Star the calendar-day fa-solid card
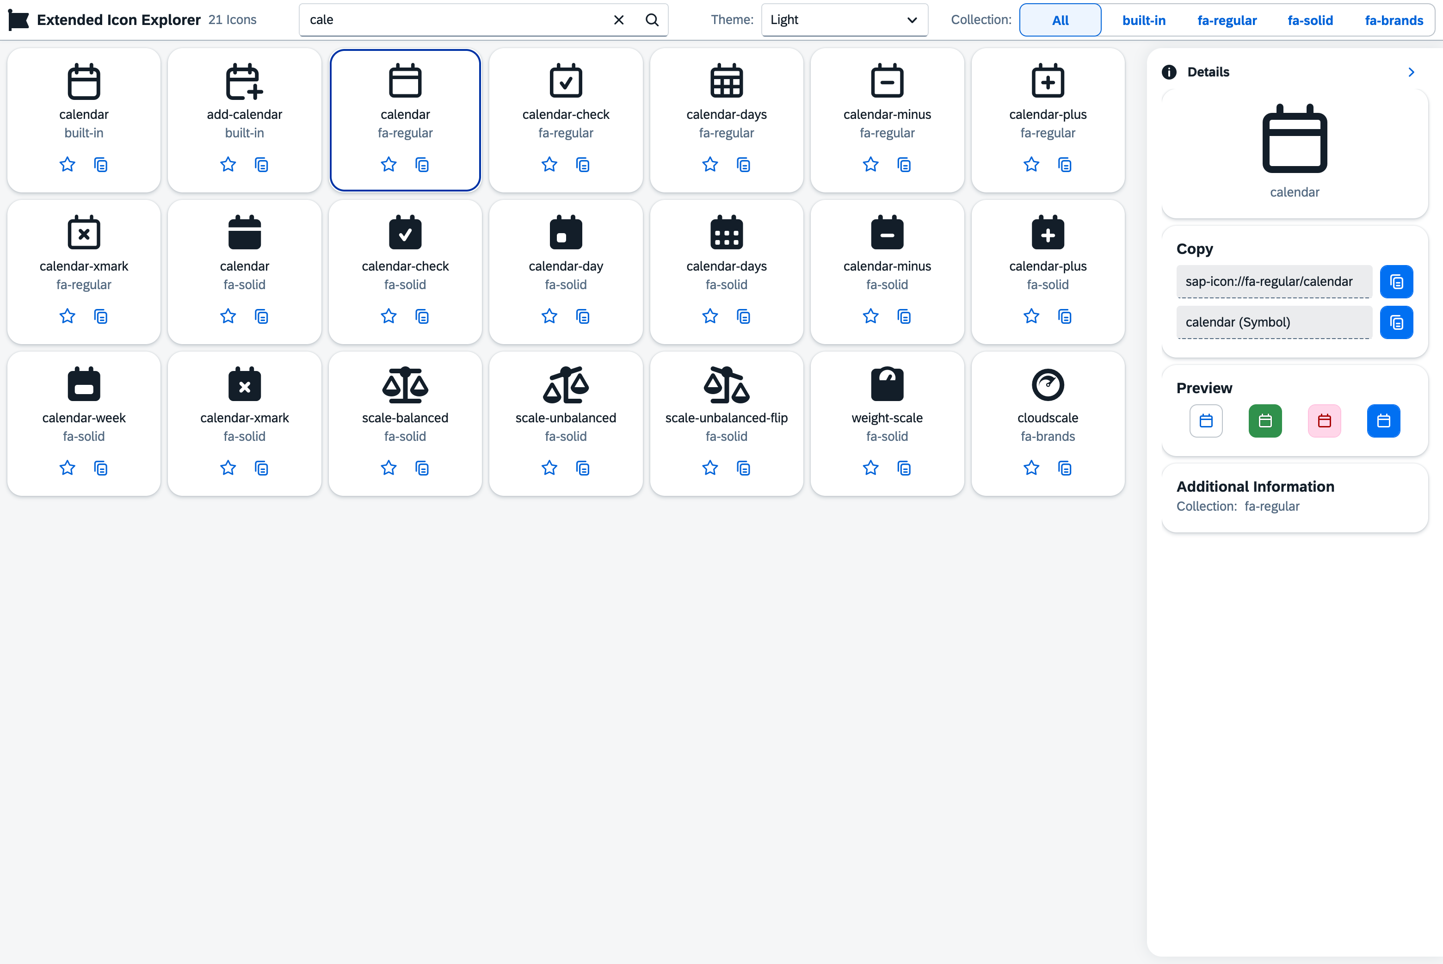This screenshot has width=1443, height=964. [549, 316]
